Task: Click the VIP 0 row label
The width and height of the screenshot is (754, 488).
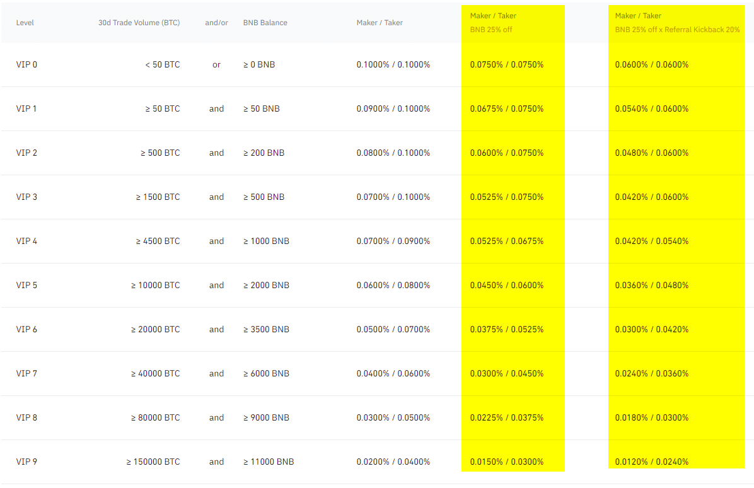Action: point(26,64)
